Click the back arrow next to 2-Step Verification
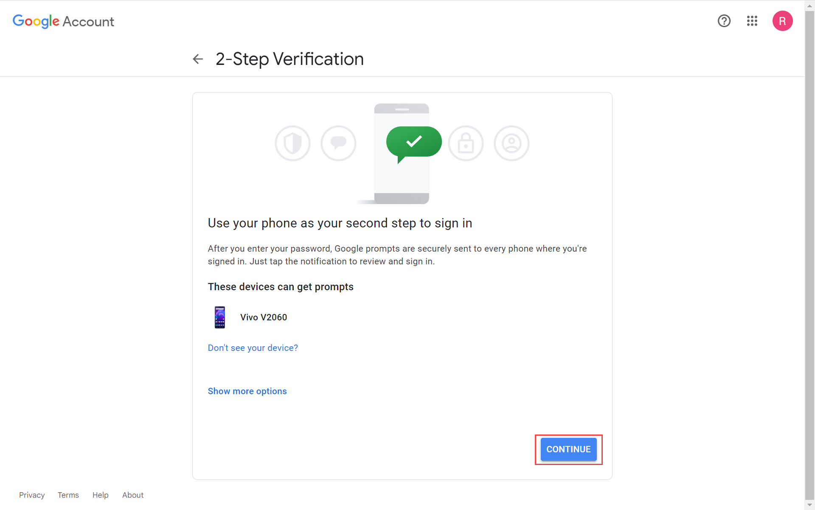This screenshot has height=510, width=815. pyautogui.click(x=198, y=59)
